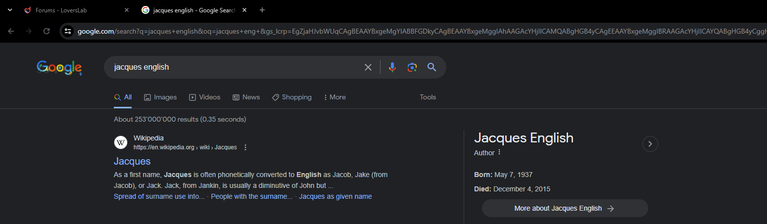Click into the jacques english search field
Image resolution: width=767 pixels, height=224 pixels.
233,67
